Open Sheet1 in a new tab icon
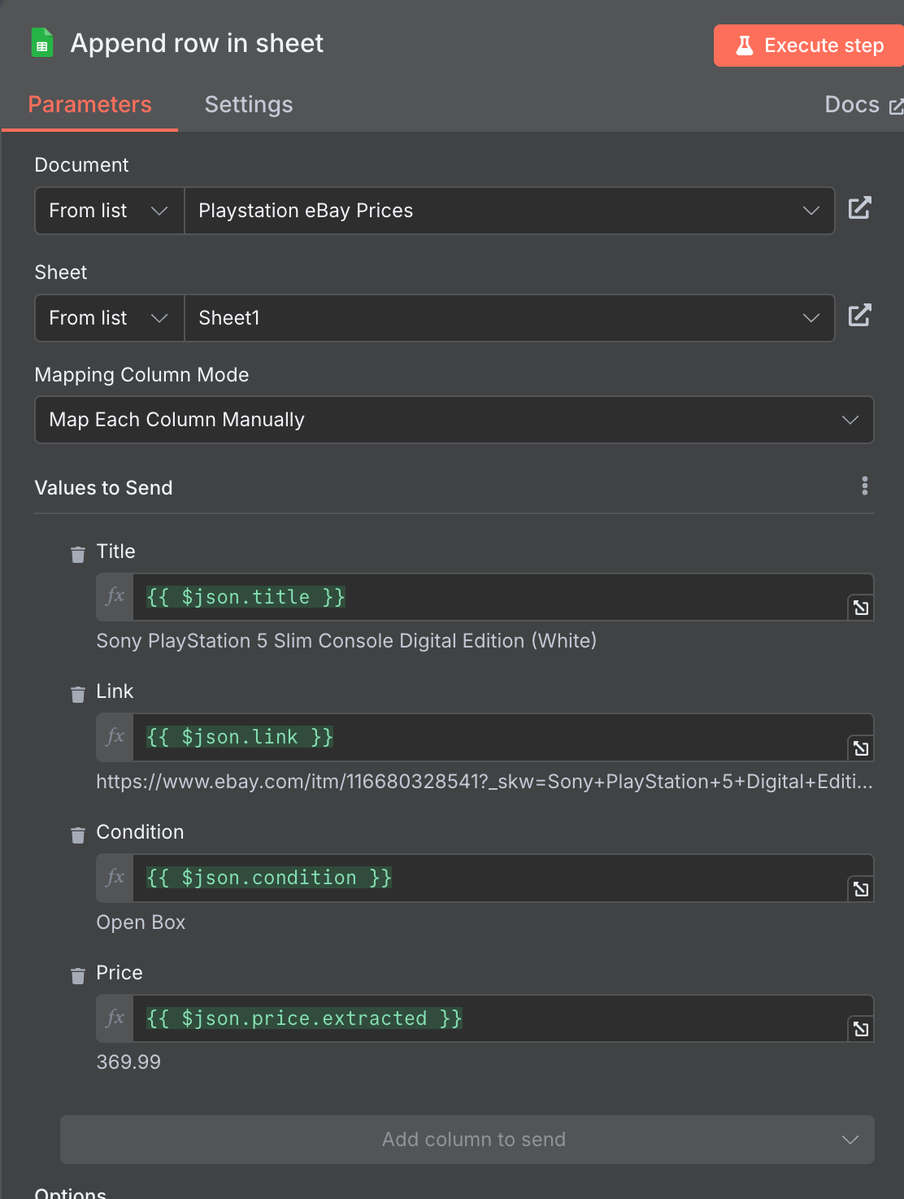The image size is (904, 1199). 859,316
